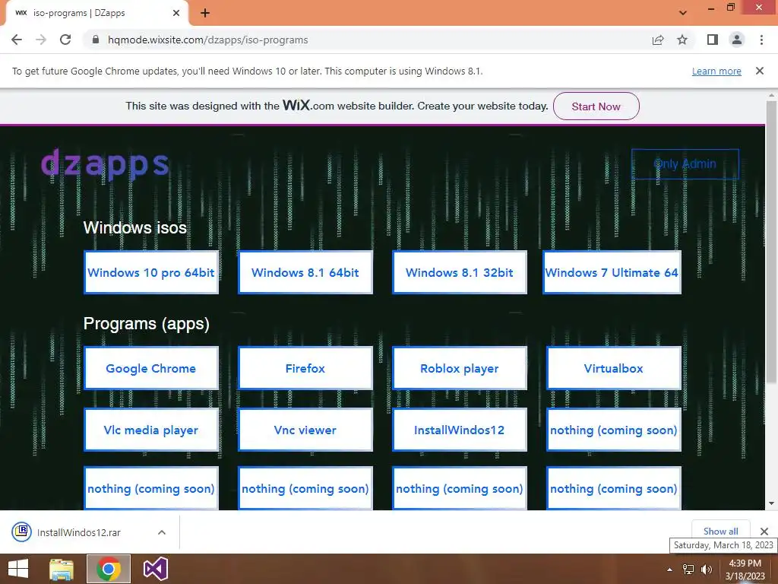
Task: Open the Chrome profile avatar
Action: coord(737,40)
